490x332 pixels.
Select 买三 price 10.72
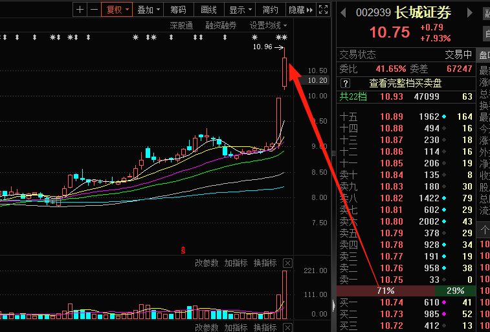click(x=392, y=326)
